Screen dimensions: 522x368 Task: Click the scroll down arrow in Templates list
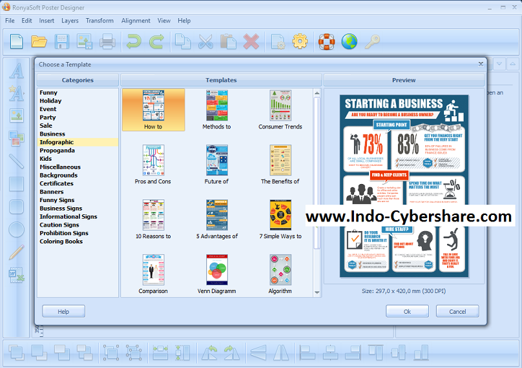click(317, 292)
